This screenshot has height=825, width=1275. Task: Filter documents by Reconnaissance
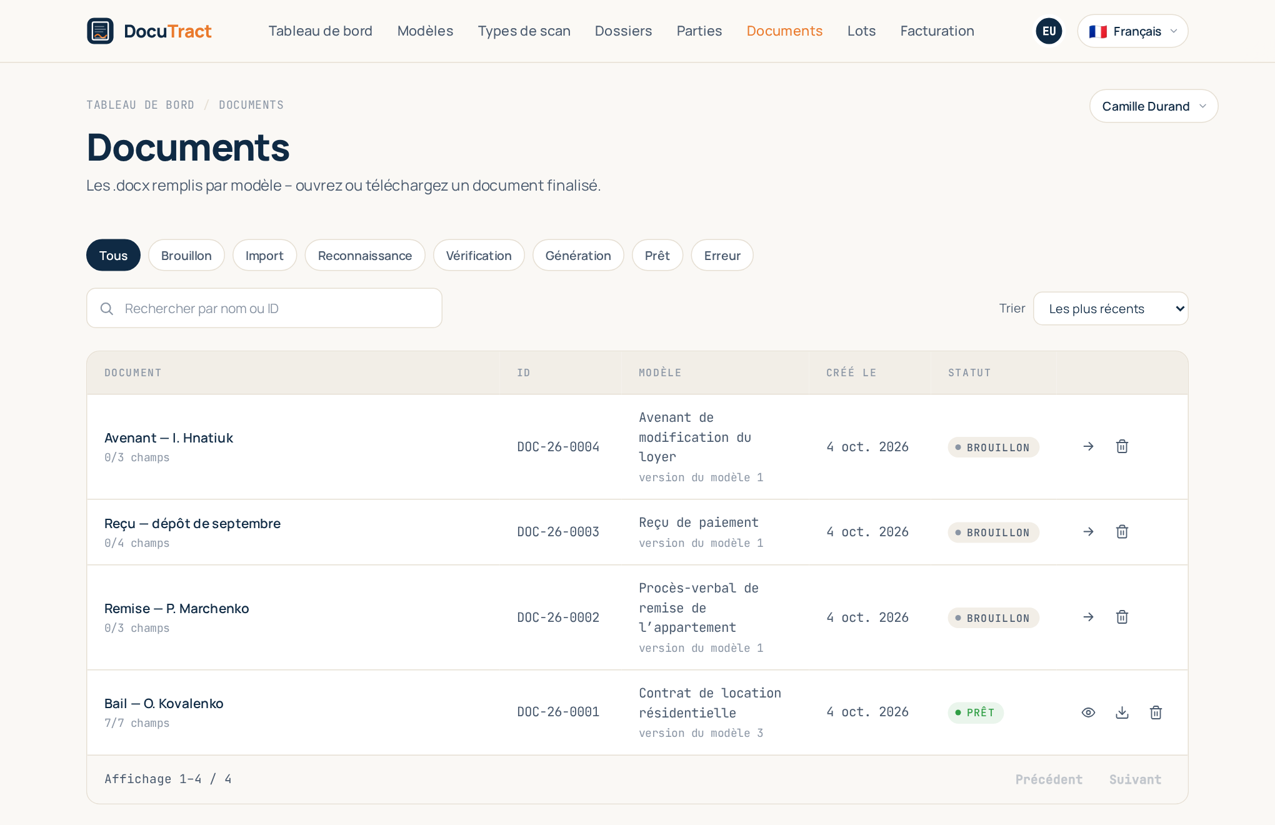pyautogui.click(x=365, y=255)
